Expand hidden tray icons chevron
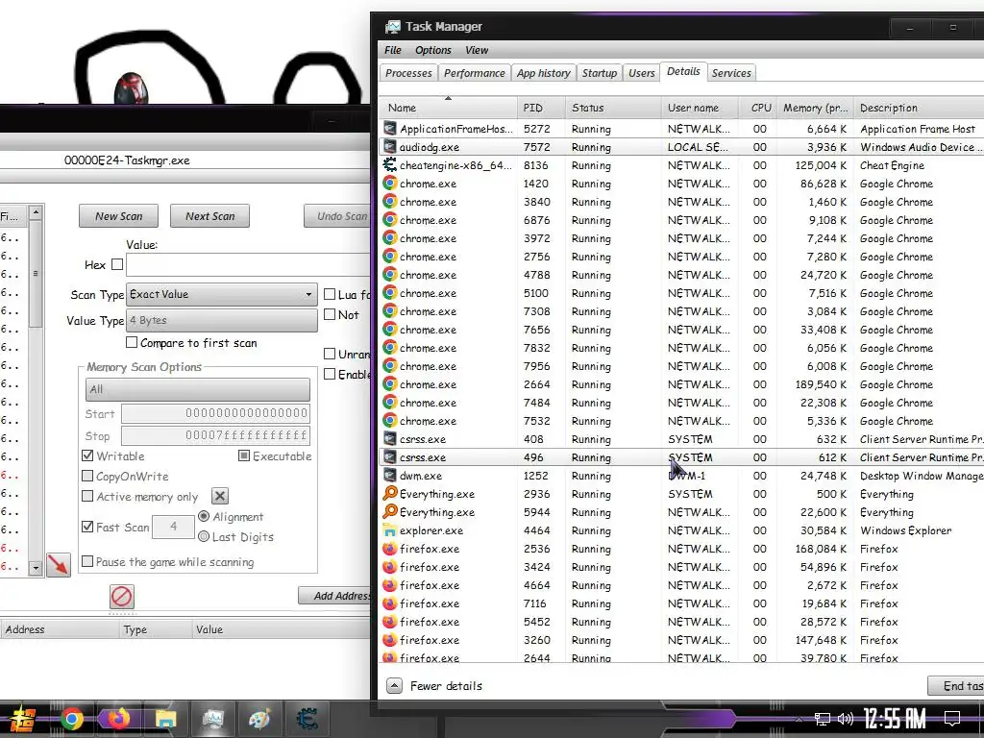This screenshot has width=984, height=738. coord(799,720)
